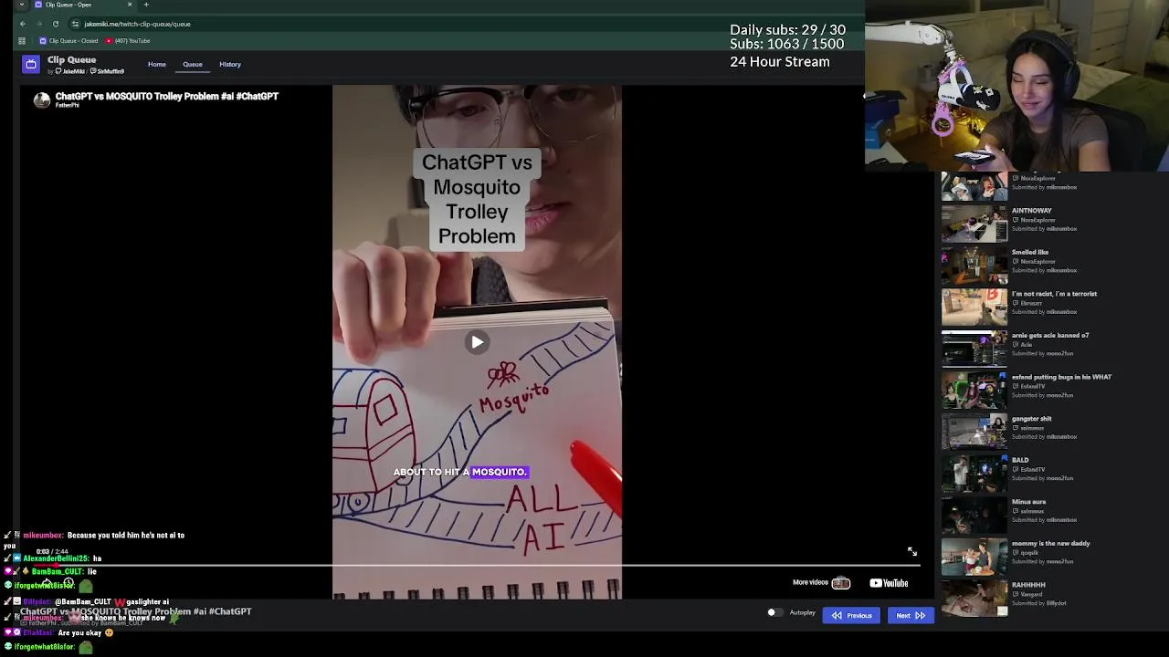Open the History tab
The image size is (1169, 657).
(230, 64)
